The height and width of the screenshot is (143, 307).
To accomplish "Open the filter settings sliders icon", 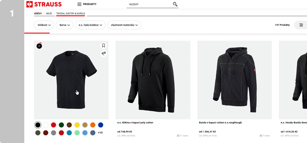I will [x=301, y=25].
